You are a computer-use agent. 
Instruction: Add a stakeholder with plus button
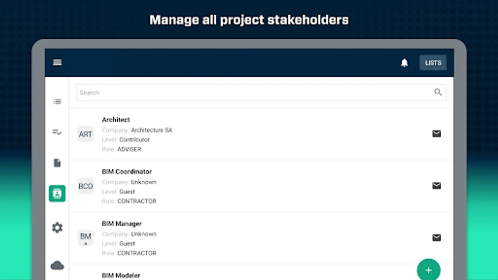pos(429,270)
